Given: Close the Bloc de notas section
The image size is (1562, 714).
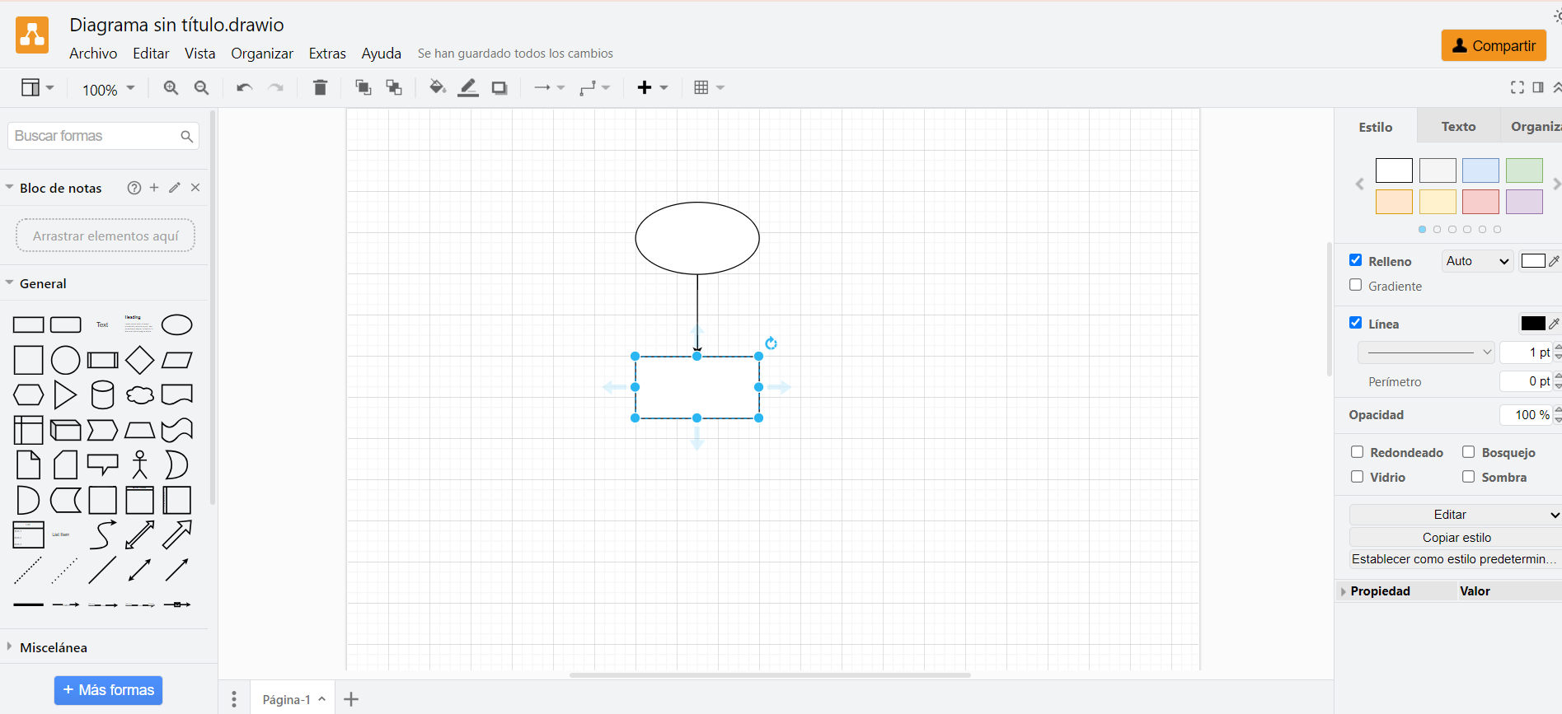Looking at the screenshot, I should (x=195, y=188).
